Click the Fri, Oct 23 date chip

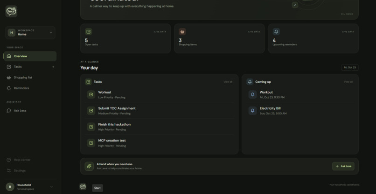point(349,67)
